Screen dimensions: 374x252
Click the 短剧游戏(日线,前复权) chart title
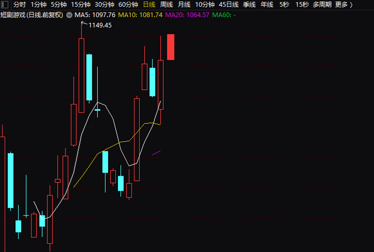point(32,15)
